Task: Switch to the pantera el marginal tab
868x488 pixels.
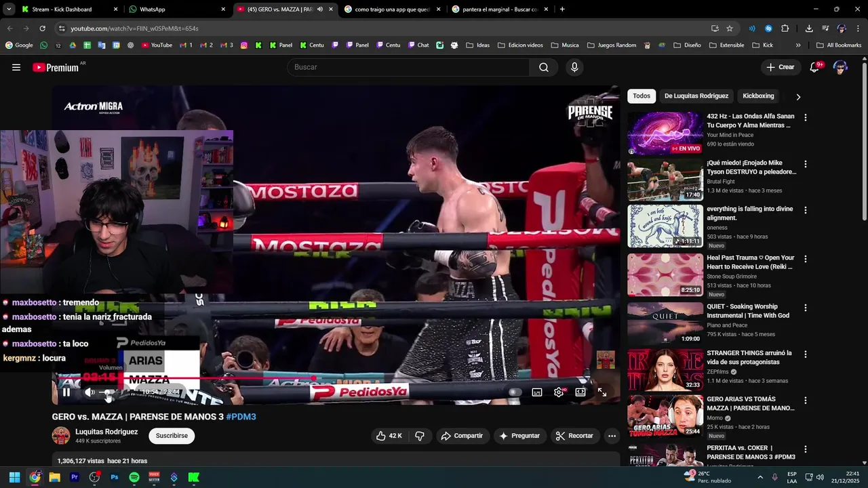Action: point(501,9)
